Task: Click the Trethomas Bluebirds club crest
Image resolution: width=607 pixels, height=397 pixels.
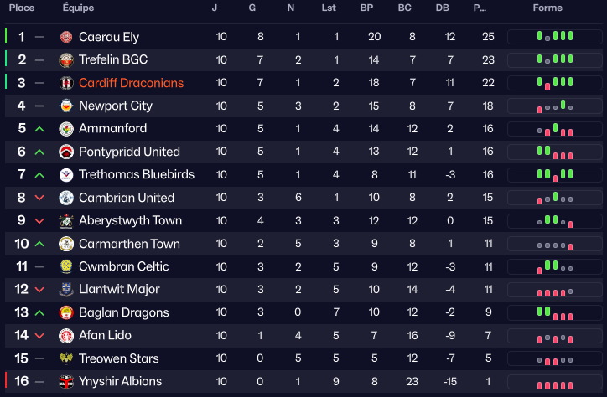Action: tap(66, 175)
